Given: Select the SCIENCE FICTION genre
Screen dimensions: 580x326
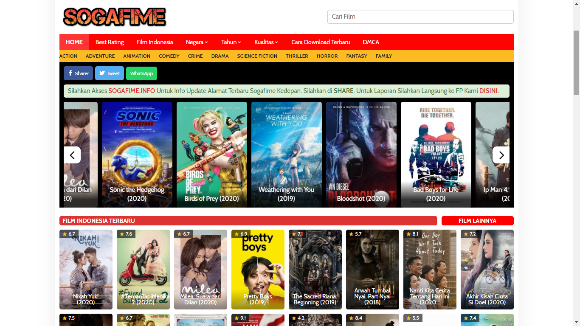Looking at the screenshot, I should pos(257,56).
